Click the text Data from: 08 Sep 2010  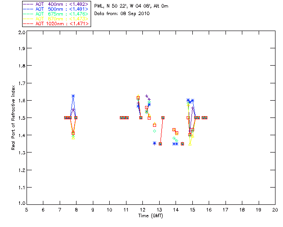pyautogui.click(x=122, y=14)
